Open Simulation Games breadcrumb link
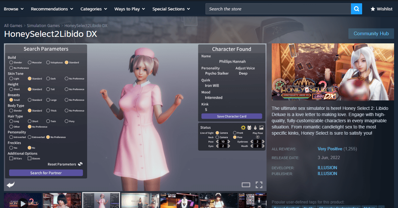 (x=43, y=25)
